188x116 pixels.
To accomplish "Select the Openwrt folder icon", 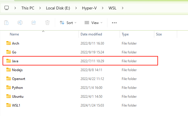I will 8,79.
